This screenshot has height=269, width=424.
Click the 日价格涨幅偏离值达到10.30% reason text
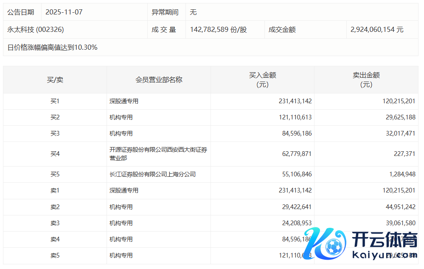click(53, 47)
